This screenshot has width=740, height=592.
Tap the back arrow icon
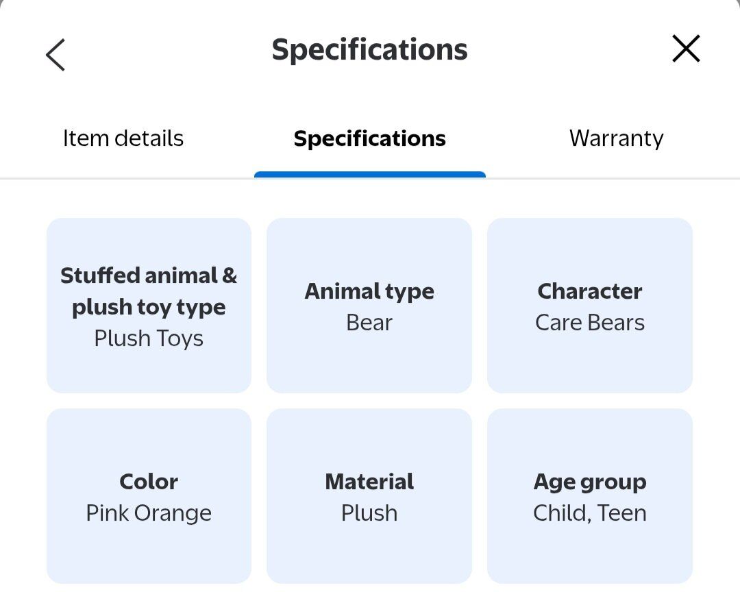[56, 54]
